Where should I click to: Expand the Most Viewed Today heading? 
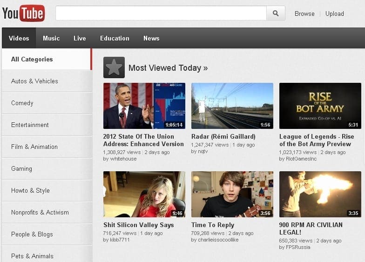coord(168,68)
